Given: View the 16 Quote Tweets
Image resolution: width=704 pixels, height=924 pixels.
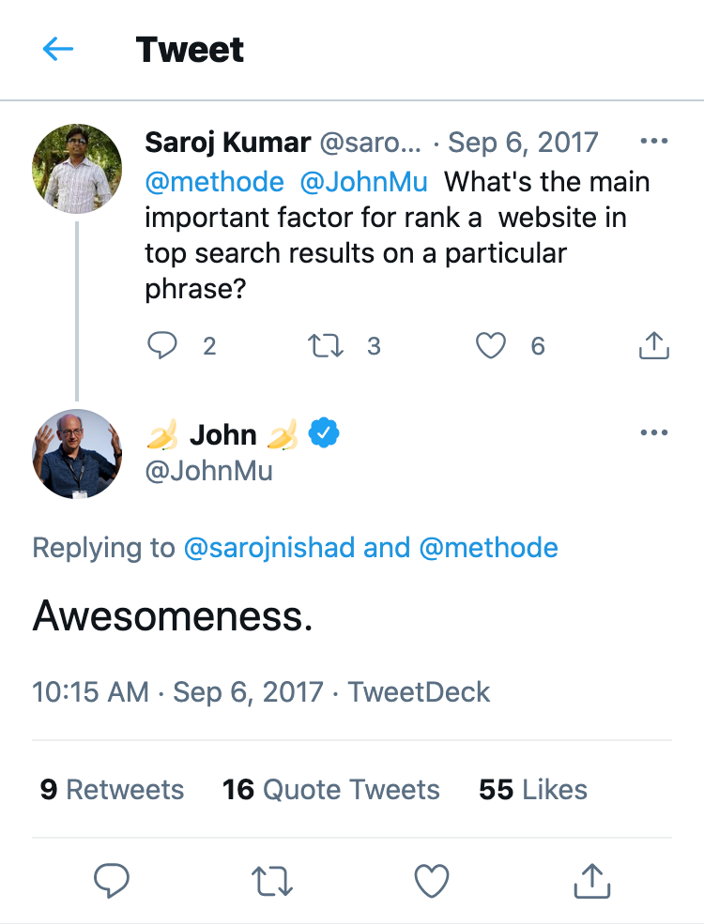Looking at the screenshot, I should 330,790.
